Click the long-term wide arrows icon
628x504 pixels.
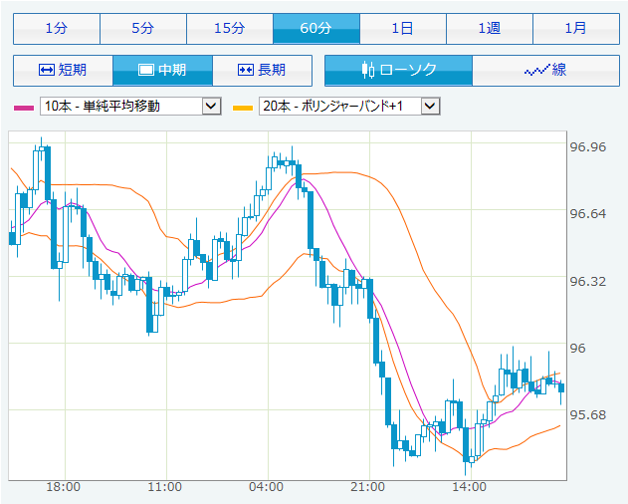(x=247, y=71)
